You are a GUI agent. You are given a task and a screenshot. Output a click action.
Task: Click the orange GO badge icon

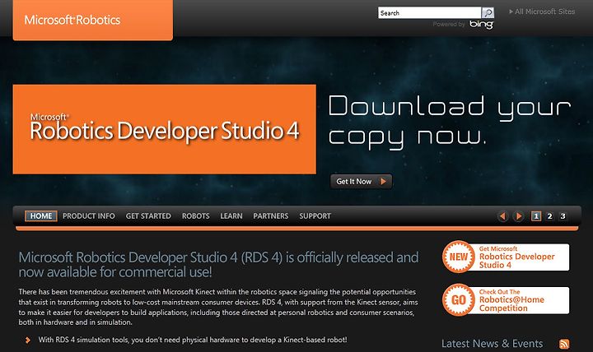point(459,300)
